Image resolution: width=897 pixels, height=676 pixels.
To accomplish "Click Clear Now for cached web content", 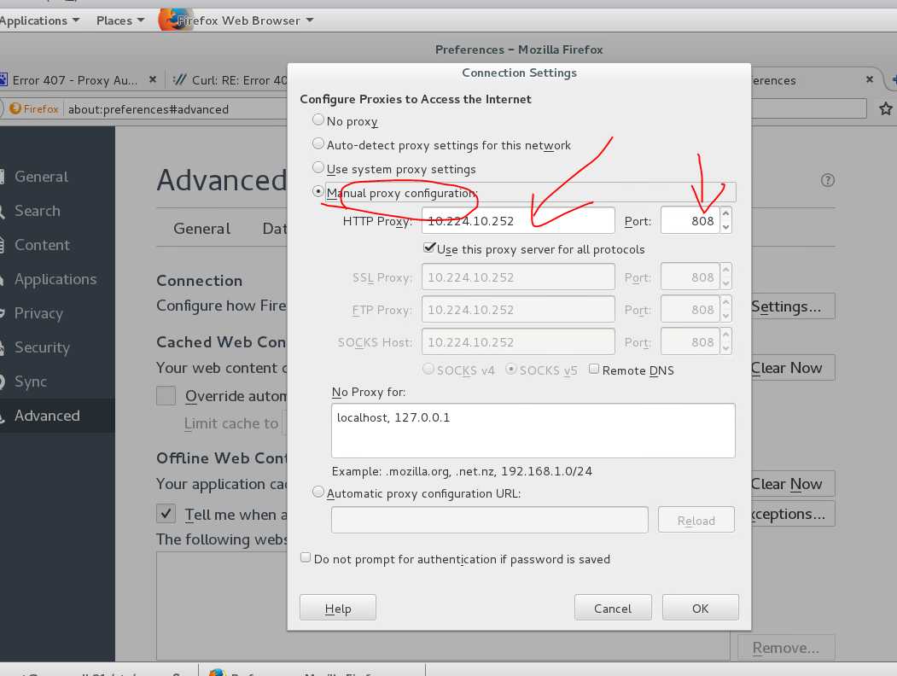I will click(792, 367).
